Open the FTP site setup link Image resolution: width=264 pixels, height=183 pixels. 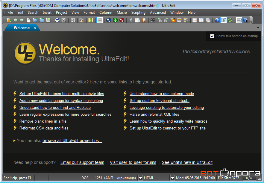tap(168, 128)
